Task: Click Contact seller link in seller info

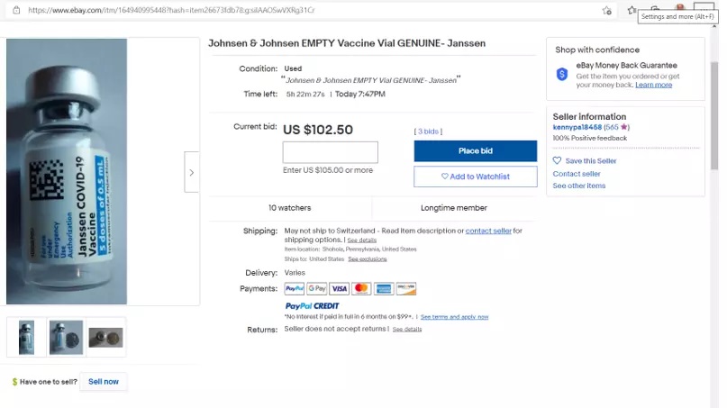Action: click(x=577, y=174)
